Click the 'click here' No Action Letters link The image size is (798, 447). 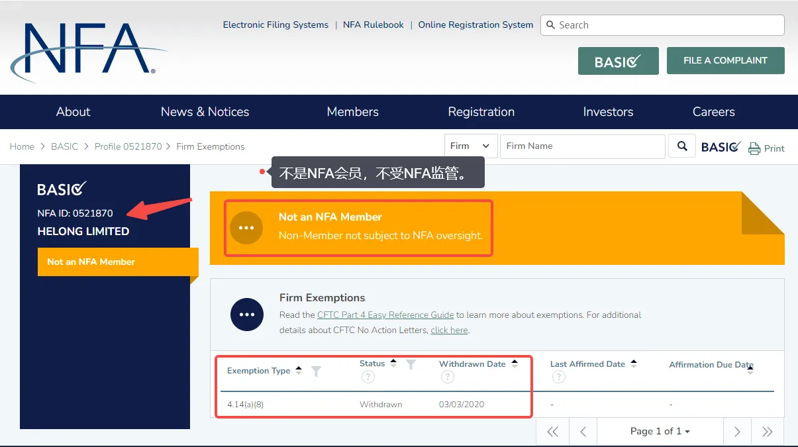(x=449, y=330)
